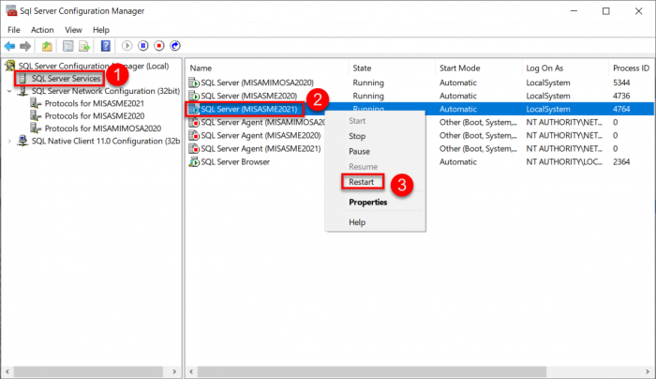
Task: Click the Back arrow toolbar icon
Action: (9, 46)
